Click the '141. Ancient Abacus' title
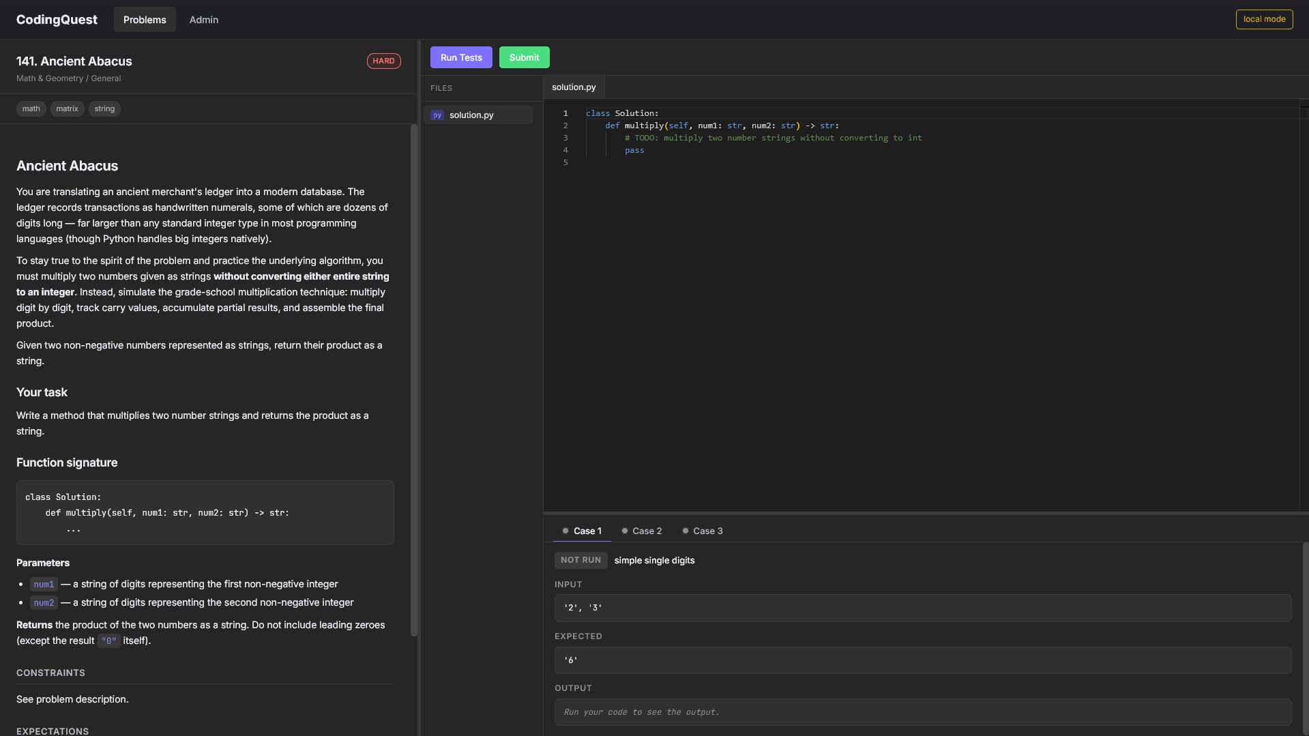The image size is (1309, 736). pos(74,61)
